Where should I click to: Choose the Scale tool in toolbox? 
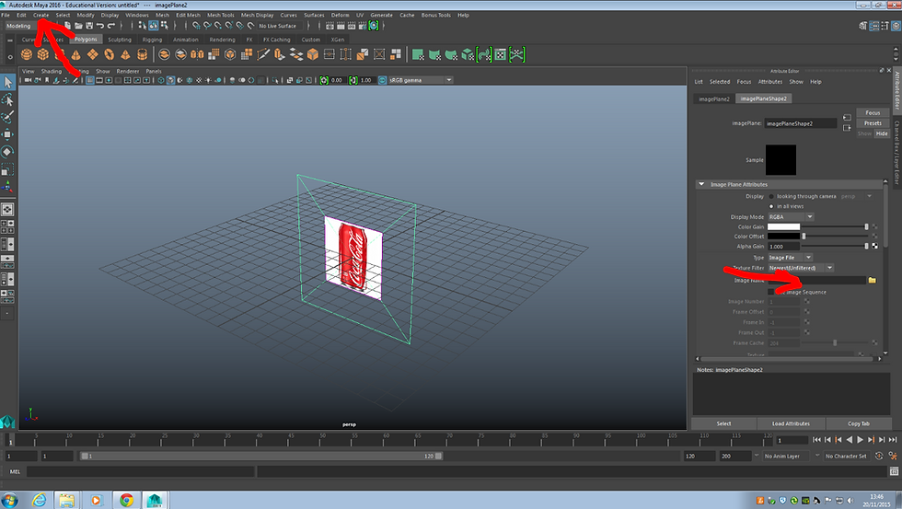7,169
